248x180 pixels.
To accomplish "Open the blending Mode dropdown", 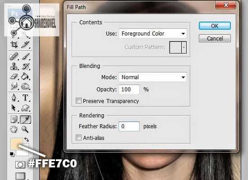I will pyautogui.click(x=153, y=77).
